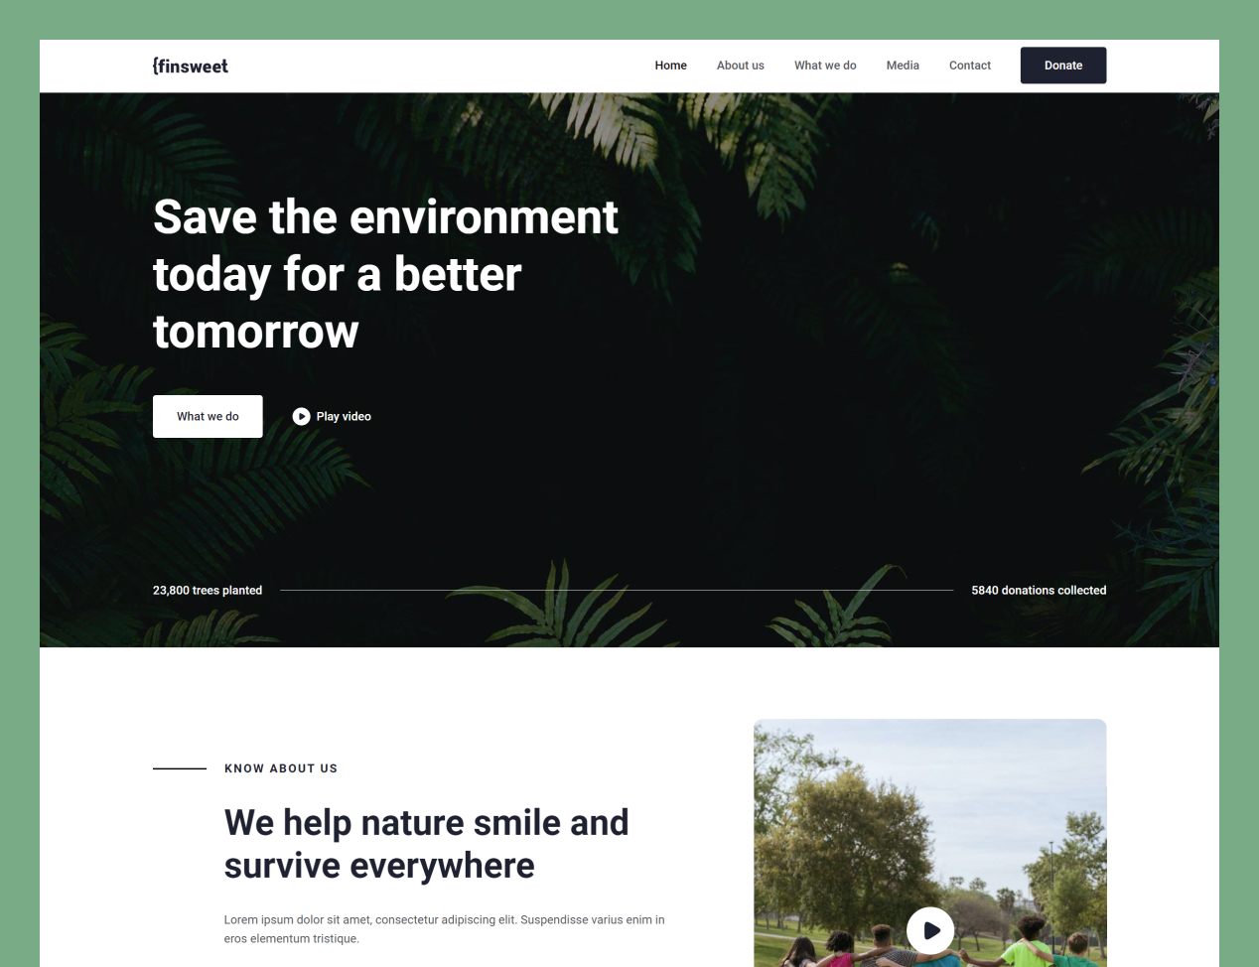Click the Lorem ipsum paragraph text
This screenshot has width=1259, height=967.
tap(444, 929)
